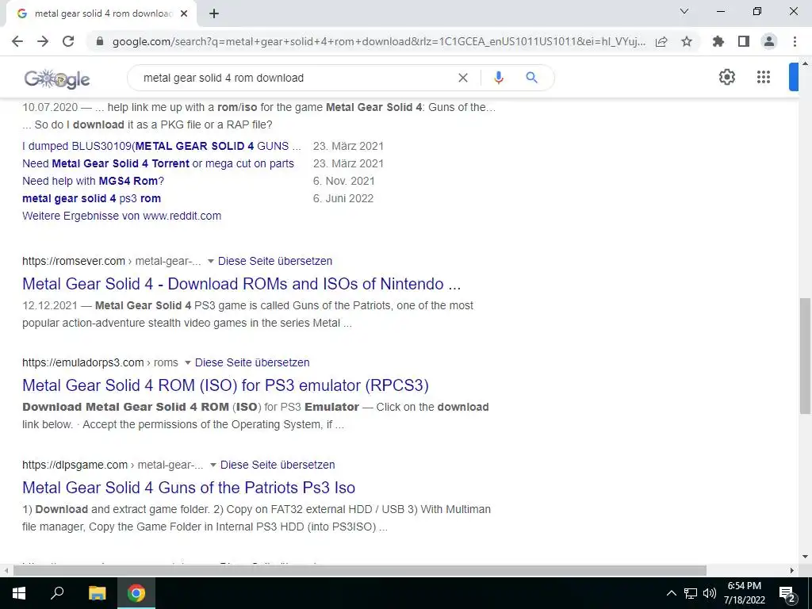812x609 pixels.
Task: Open File Explorer from the taskbar
Action: click(97, 593)
